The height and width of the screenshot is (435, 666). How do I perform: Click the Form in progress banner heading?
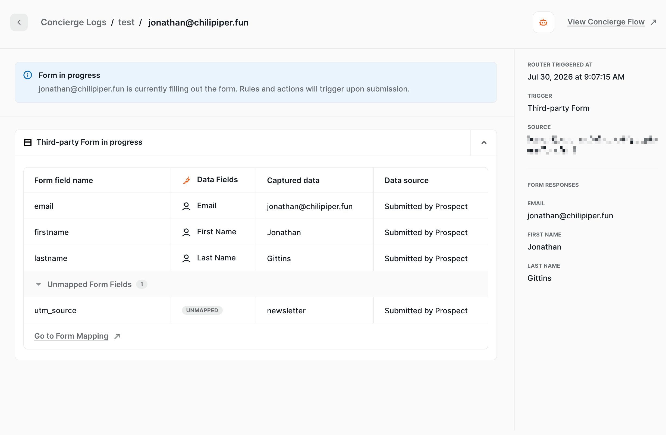click(x=69, y=75)
